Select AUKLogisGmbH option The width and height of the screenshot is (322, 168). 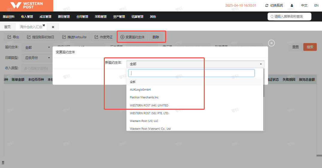pyautogui.click(x=195, y=90)
